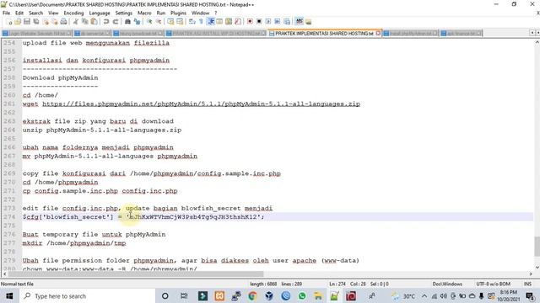Click the INS insert mode indicator
540x303 pixels.
coord(527,284)
